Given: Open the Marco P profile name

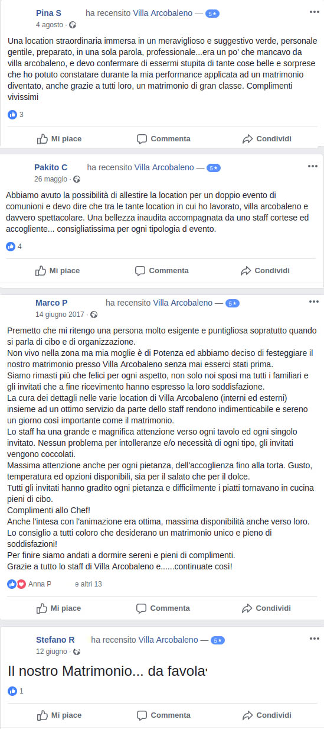Looking at the screenshot, I should coord(51,303).
